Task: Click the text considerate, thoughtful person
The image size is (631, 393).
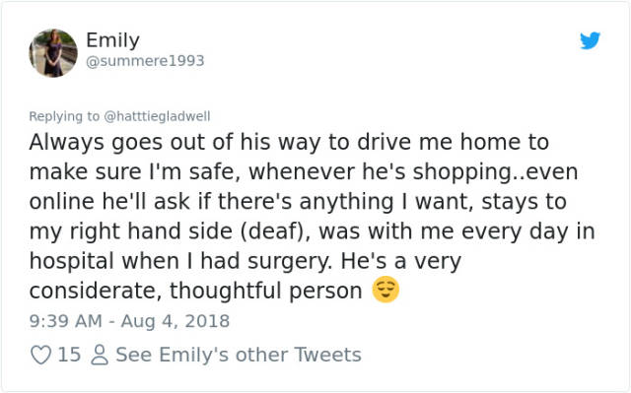Action: (x=195, y=291)
